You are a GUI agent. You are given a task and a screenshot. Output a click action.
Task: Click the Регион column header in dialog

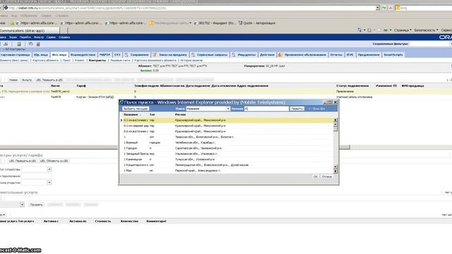(x=180, y=114)
